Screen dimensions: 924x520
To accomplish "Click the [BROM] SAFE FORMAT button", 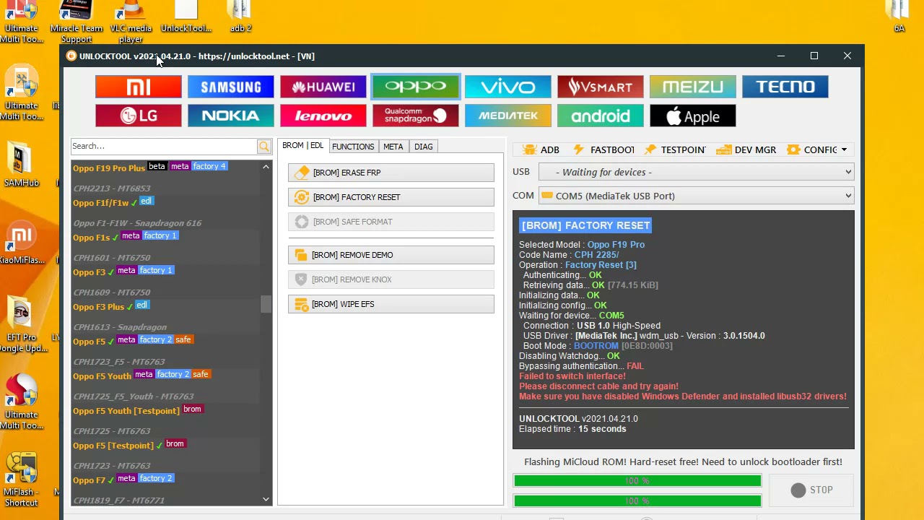I will [391, 222].
